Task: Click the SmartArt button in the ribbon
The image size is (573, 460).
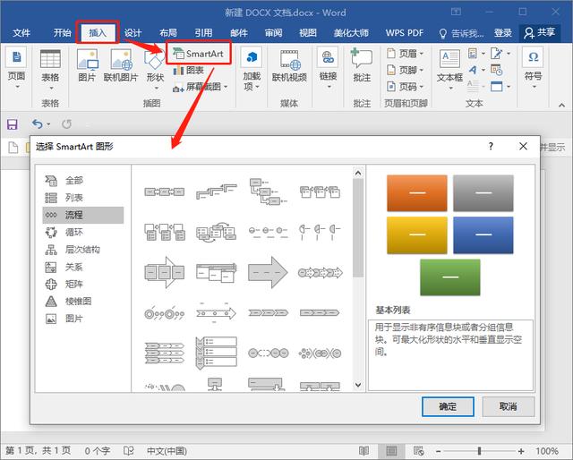Action: point(199,54)
